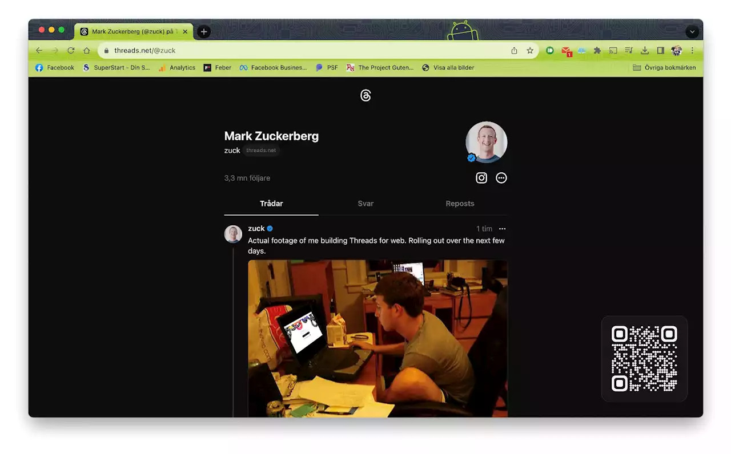This screenshot has height=454, width=731.
Task: Click the post's small avatar
Action: point(233,234)
